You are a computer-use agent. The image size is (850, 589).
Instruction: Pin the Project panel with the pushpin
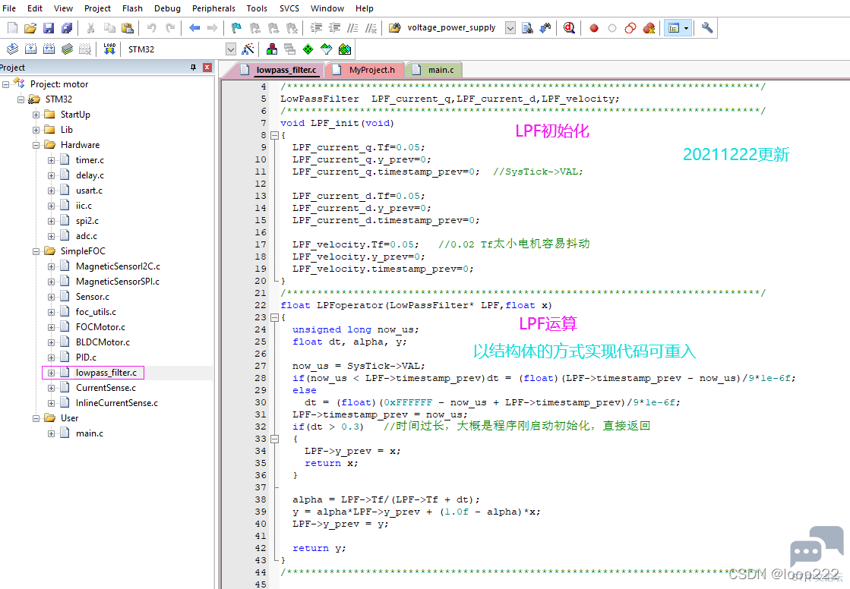(193, 68)
